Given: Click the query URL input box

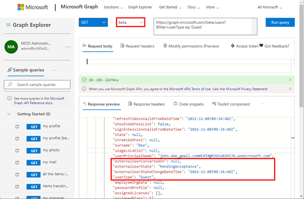Looking at the screenshot, I should [x=206, y=26].
